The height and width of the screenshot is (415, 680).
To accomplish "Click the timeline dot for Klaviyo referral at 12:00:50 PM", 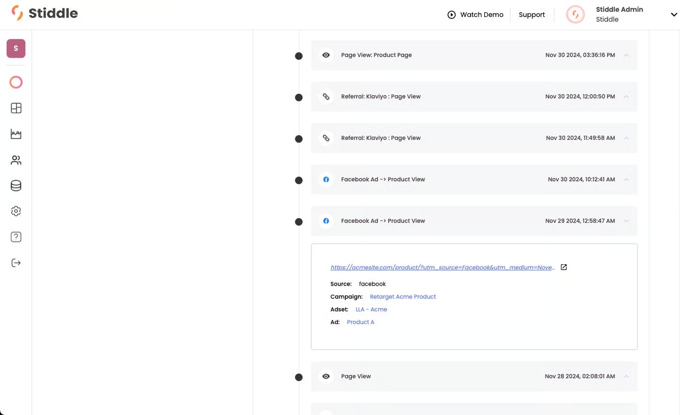I will click(x=299, y=98).
